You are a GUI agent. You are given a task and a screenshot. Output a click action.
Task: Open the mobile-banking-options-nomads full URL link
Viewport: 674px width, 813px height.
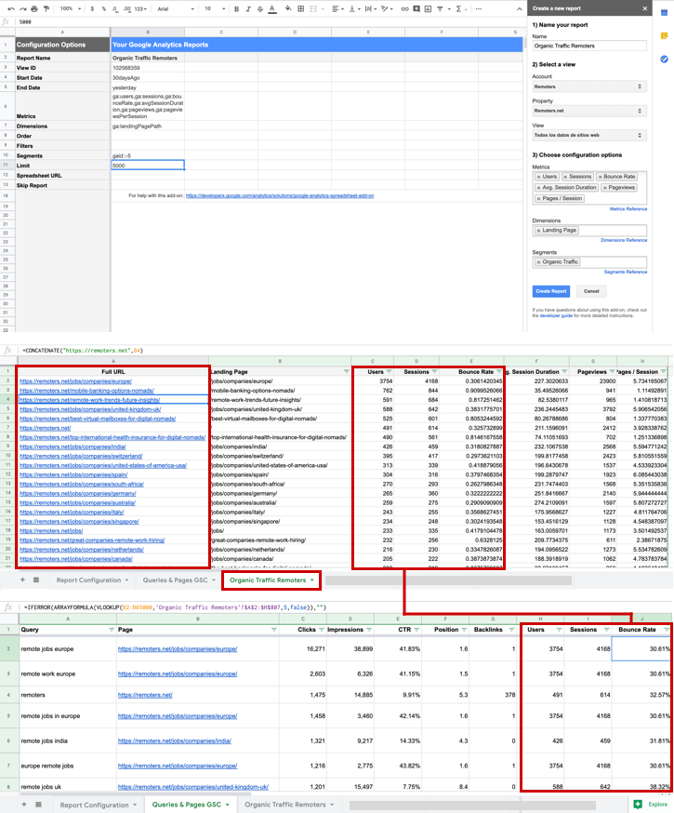(x=86, y=391)
